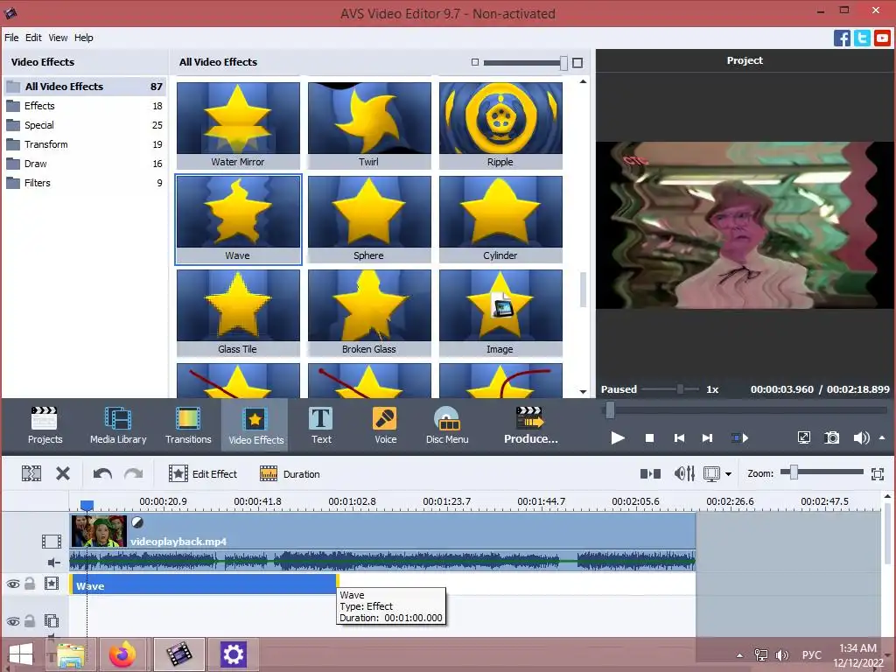Switch to Transitions panel
Image resolution: width=896 pixels, height=672 pixels.
point(188,425)
